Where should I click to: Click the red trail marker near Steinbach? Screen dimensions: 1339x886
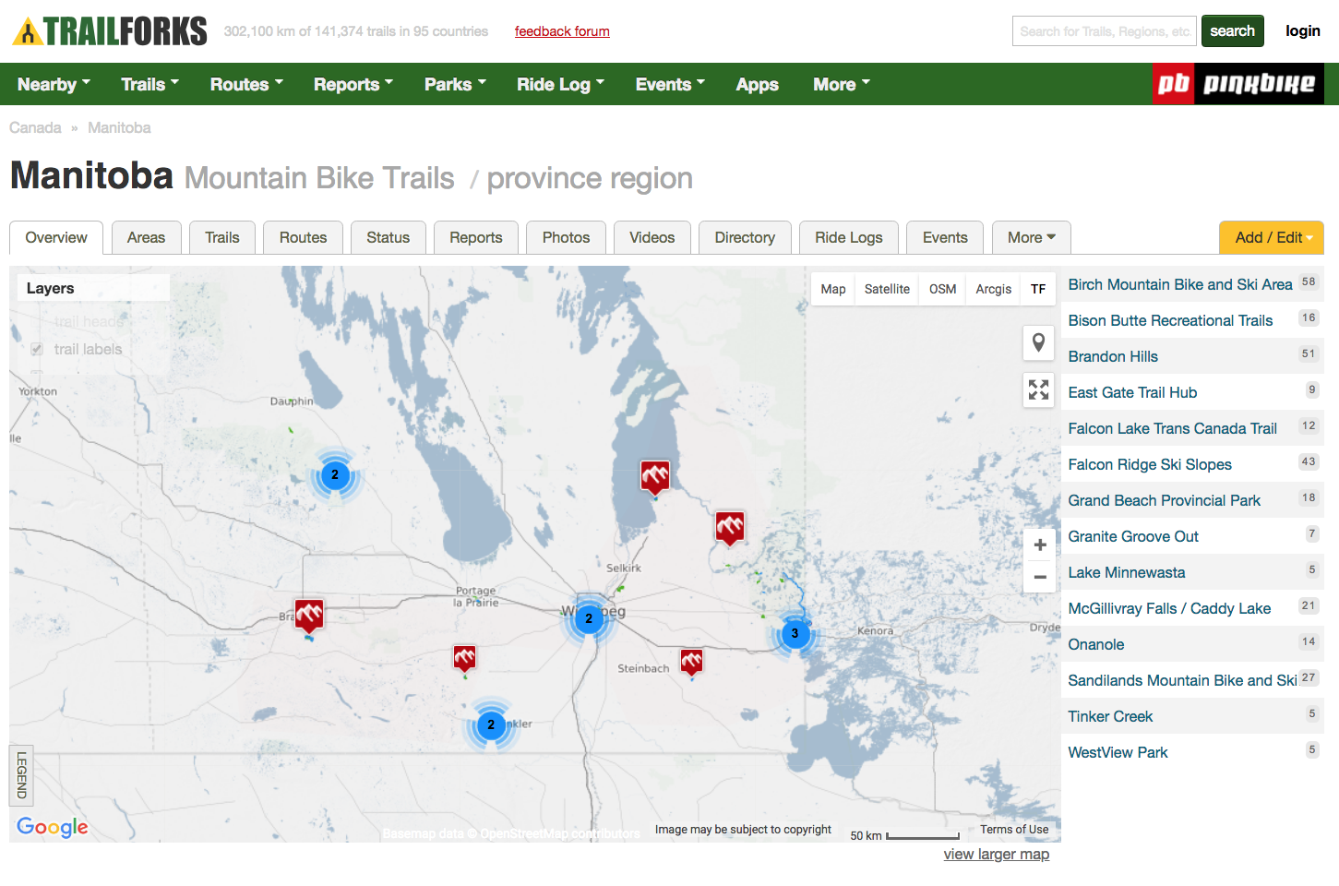point(691,661)
